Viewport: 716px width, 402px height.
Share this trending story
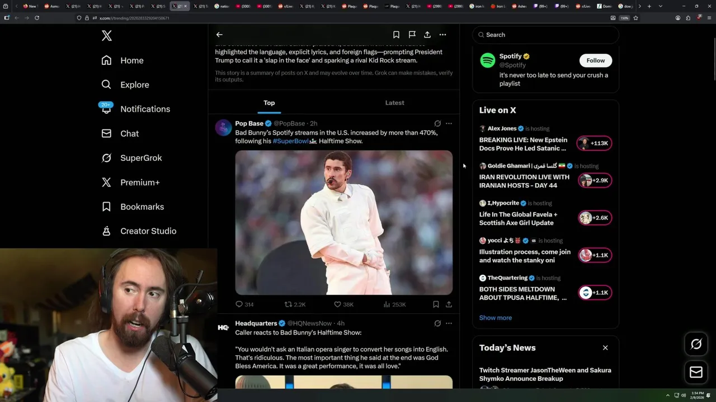pos(427,35)
